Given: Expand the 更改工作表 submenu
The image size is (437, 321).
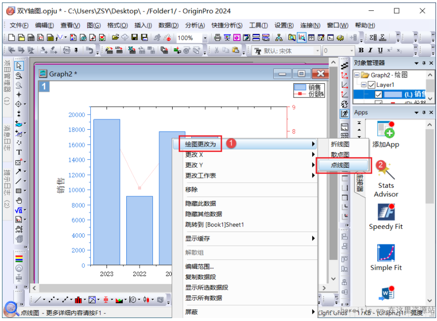Looking at the screenshot, I should (x=245, y=176).
